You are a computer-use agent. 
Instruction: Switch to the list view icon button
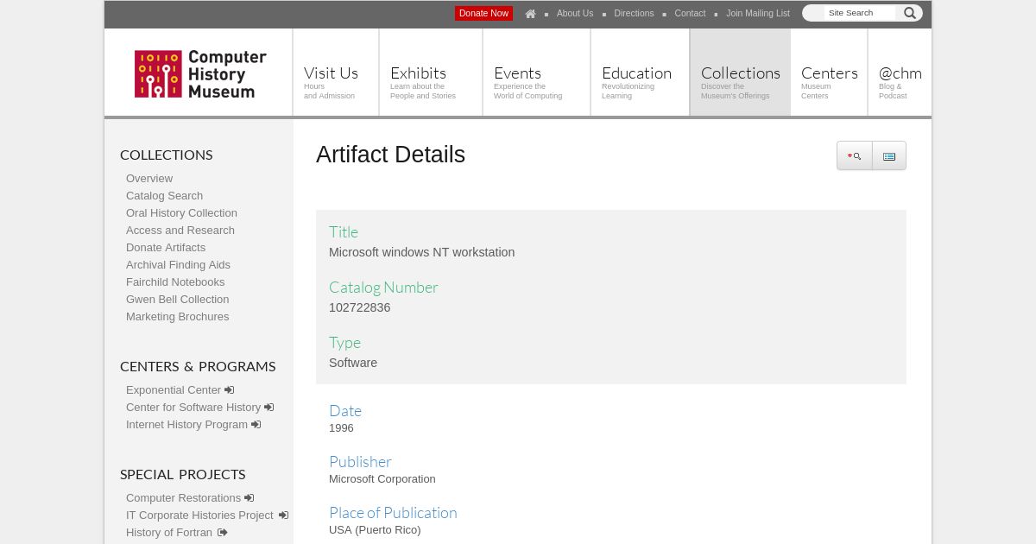[889, 156]
